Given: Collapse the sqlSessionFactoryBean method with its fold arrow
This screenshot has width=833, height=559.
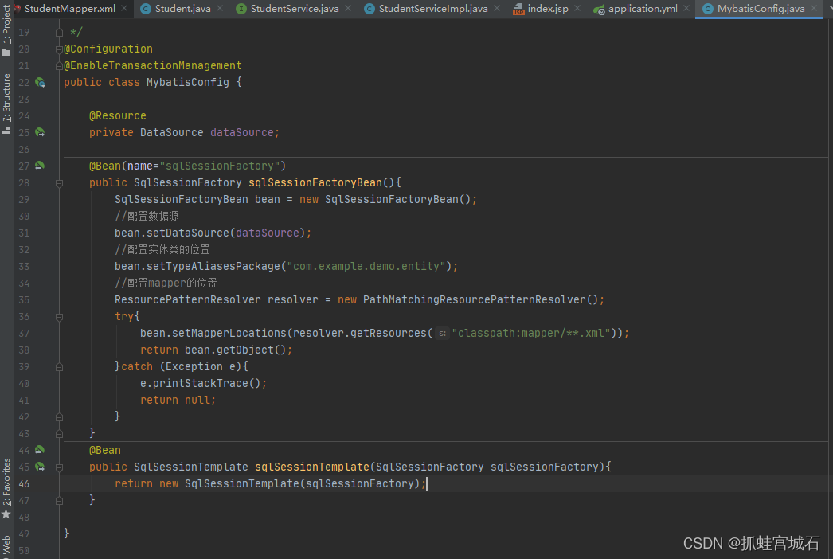Looking at the screenshot, I should pyautogui.click(x=59, y=182).
